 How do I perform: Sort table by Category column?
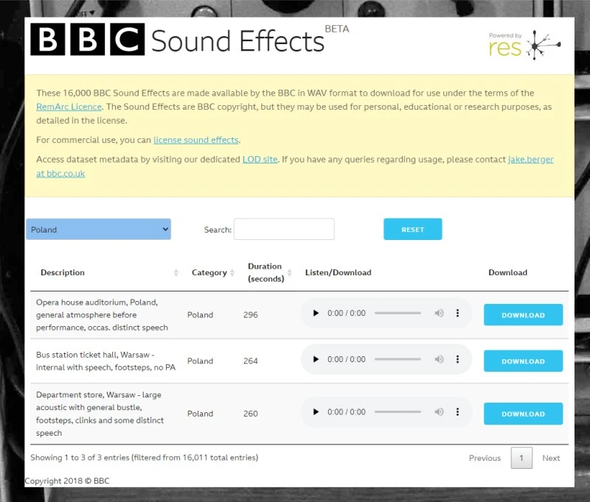coord(212,272)
